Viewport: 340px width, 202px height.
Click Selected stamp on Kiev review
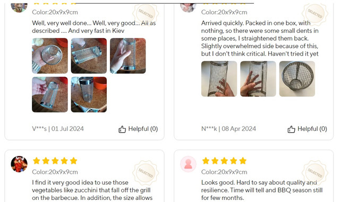[x=146, y=13]
